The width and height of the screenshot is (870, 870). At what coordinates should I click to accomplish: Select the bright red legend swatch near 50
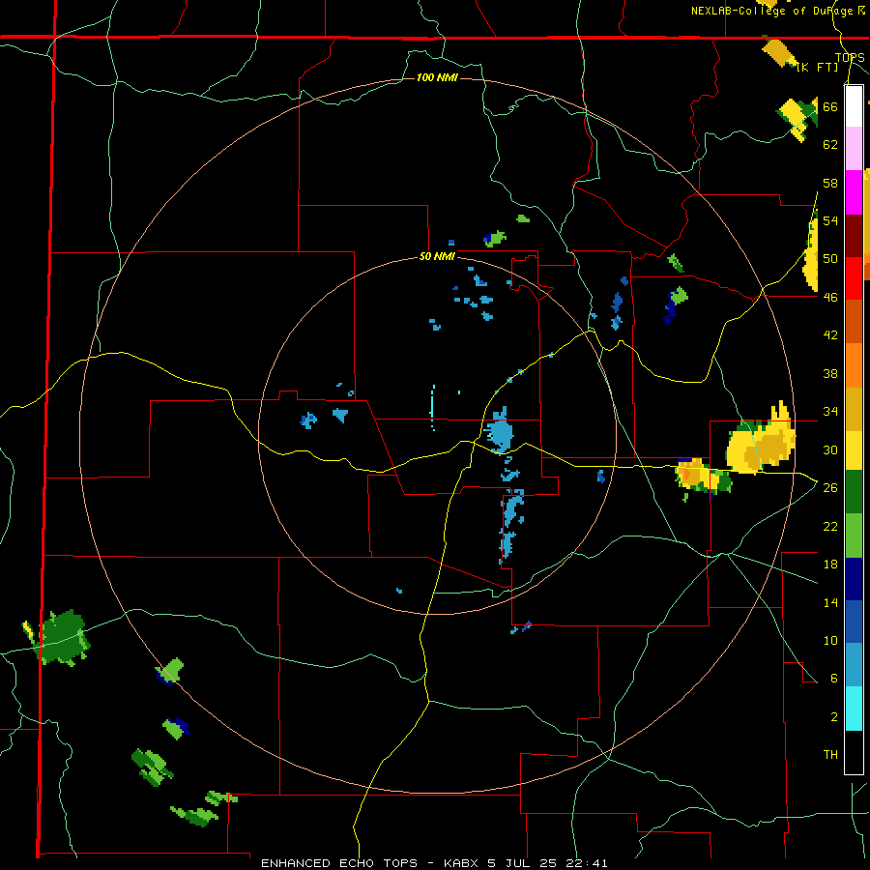click(x=854, y=278)
